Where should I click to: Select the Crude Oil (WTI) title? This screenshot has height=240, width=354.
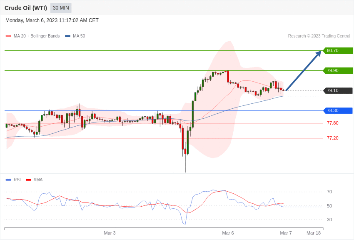click(x=26, y=8)
